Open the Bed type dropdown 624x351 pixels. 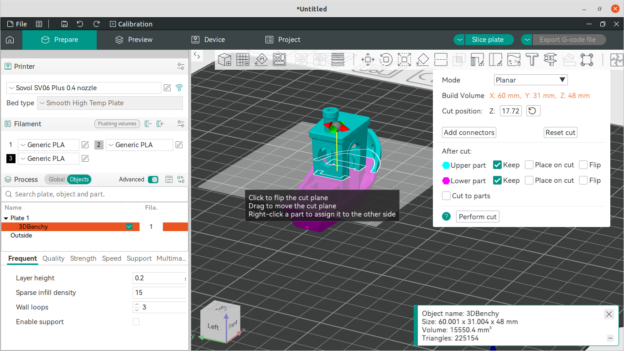point(110,103)
